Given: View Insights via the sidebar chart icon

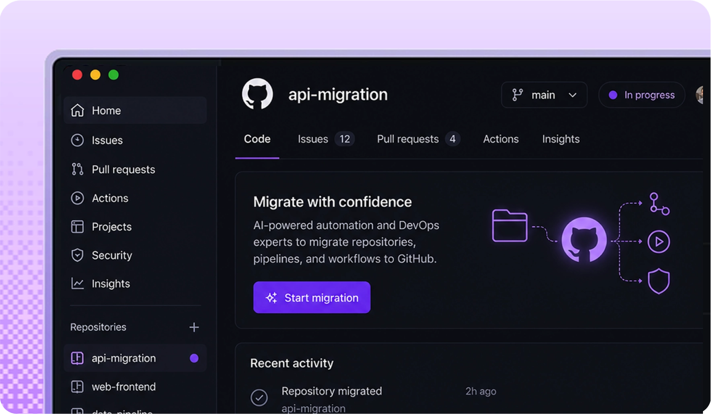Looking at the screenshot, I should (x=77, y=283).
